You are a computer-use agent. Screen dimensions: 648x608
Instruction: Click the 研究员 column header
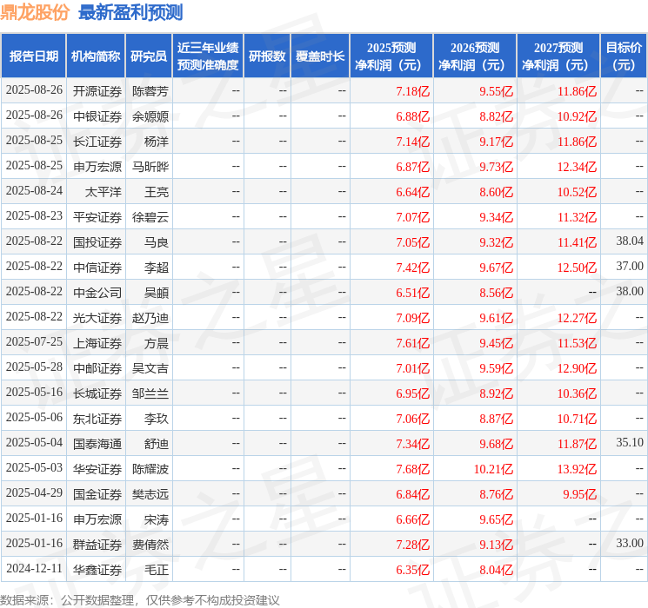(x=149, y=56)
